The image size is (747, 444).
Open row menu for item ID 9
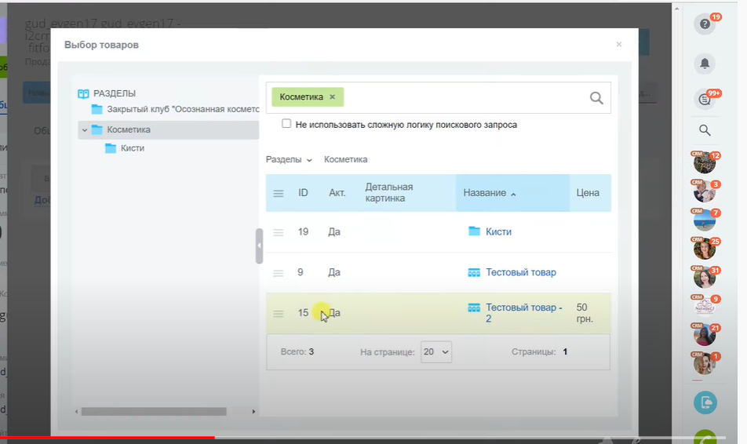click(279, 273)
